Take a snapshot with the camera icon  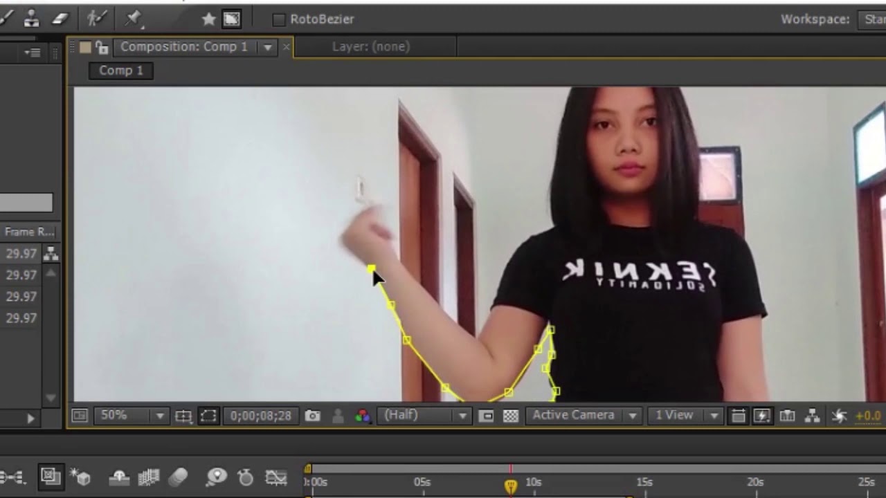tap(313, 416)
